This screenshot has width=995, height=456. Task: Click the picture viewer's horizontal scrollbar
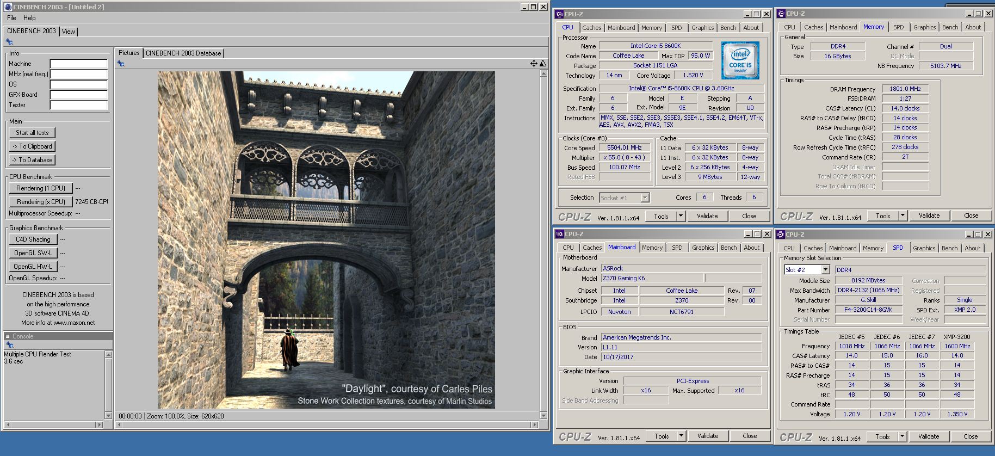tap(327, 424)
